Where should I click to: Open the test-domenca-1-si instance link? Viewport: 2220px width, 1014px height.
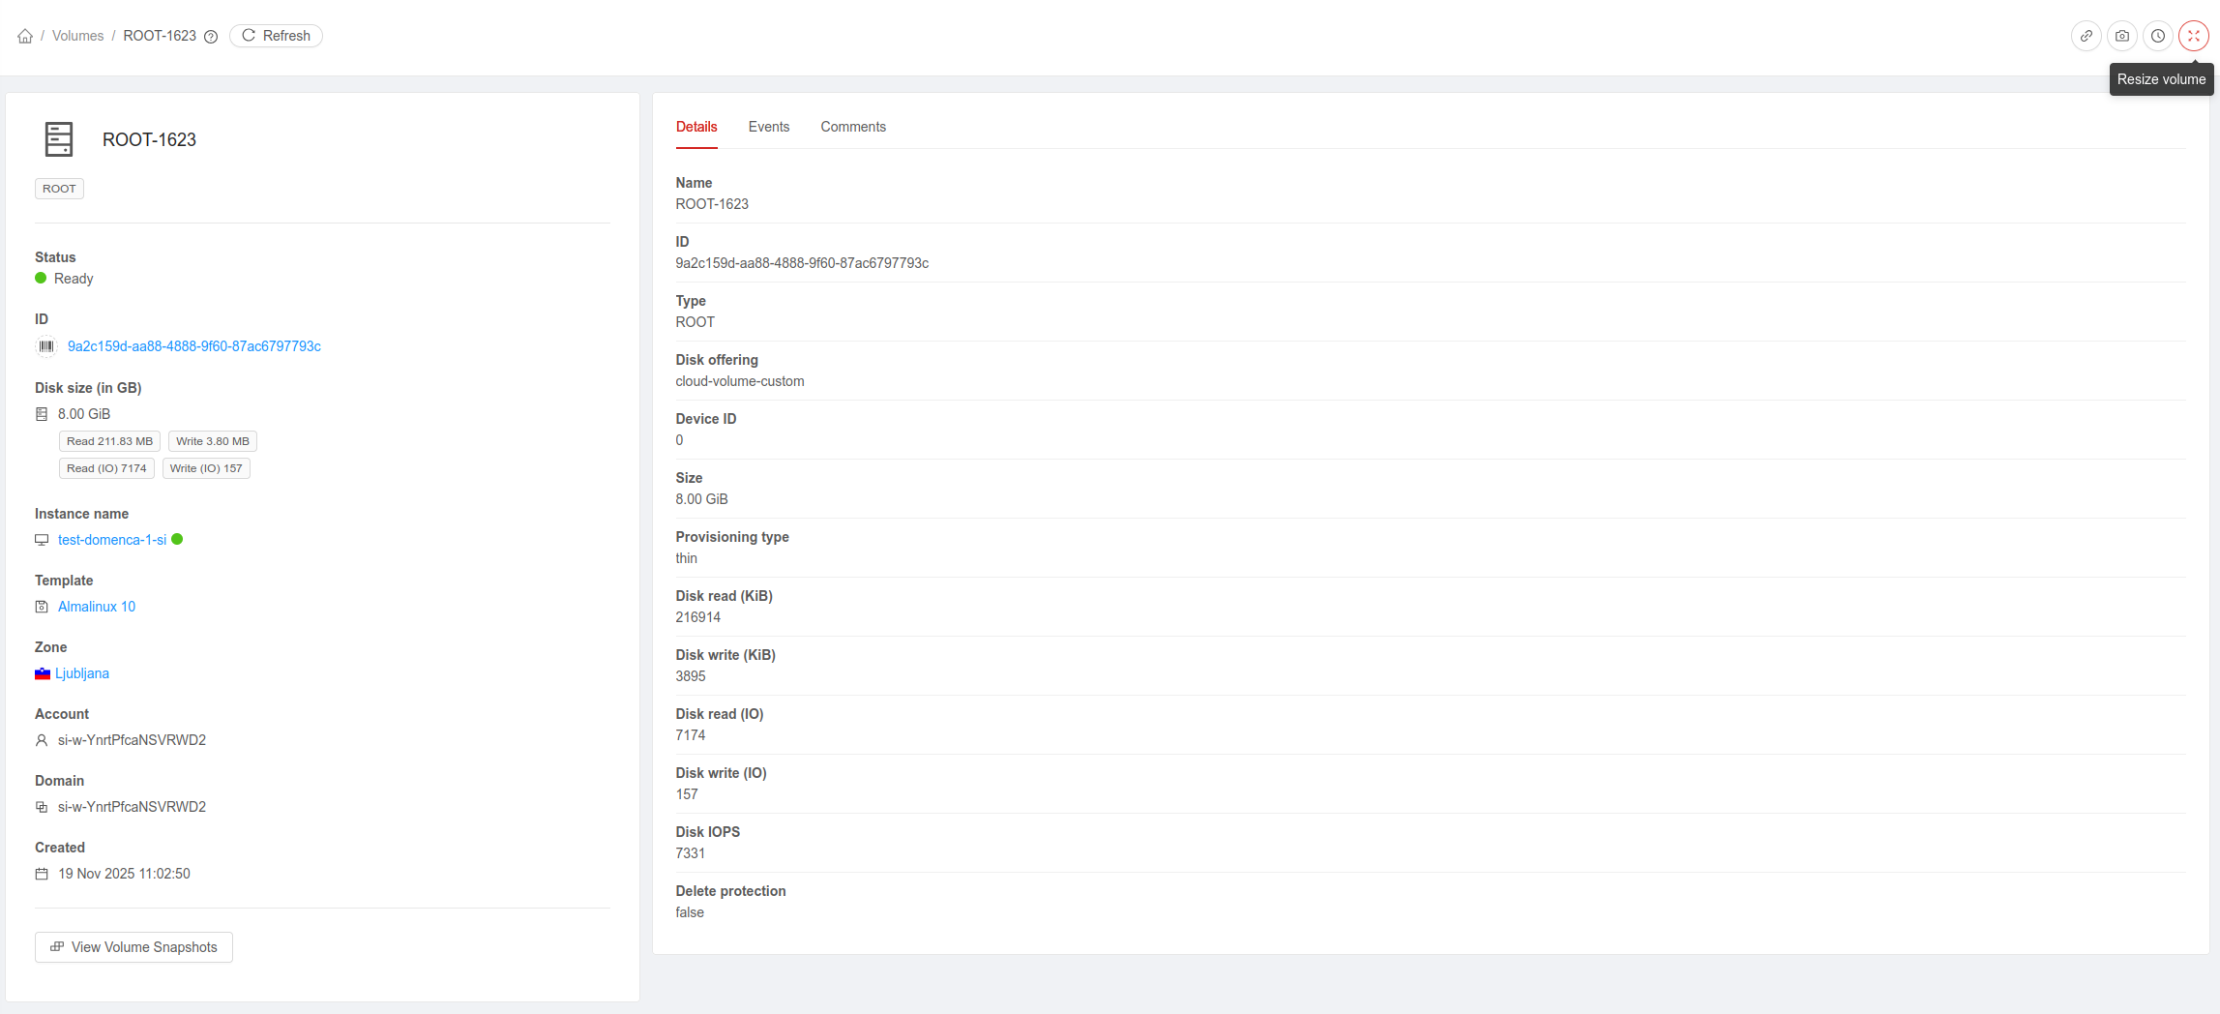(112, 540)
